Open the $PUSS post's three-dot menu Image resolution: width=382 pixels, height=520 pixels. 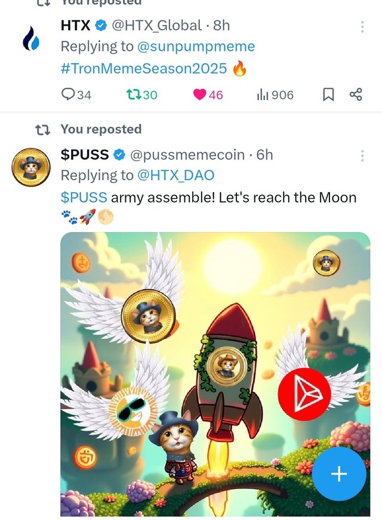click(362, 156)
